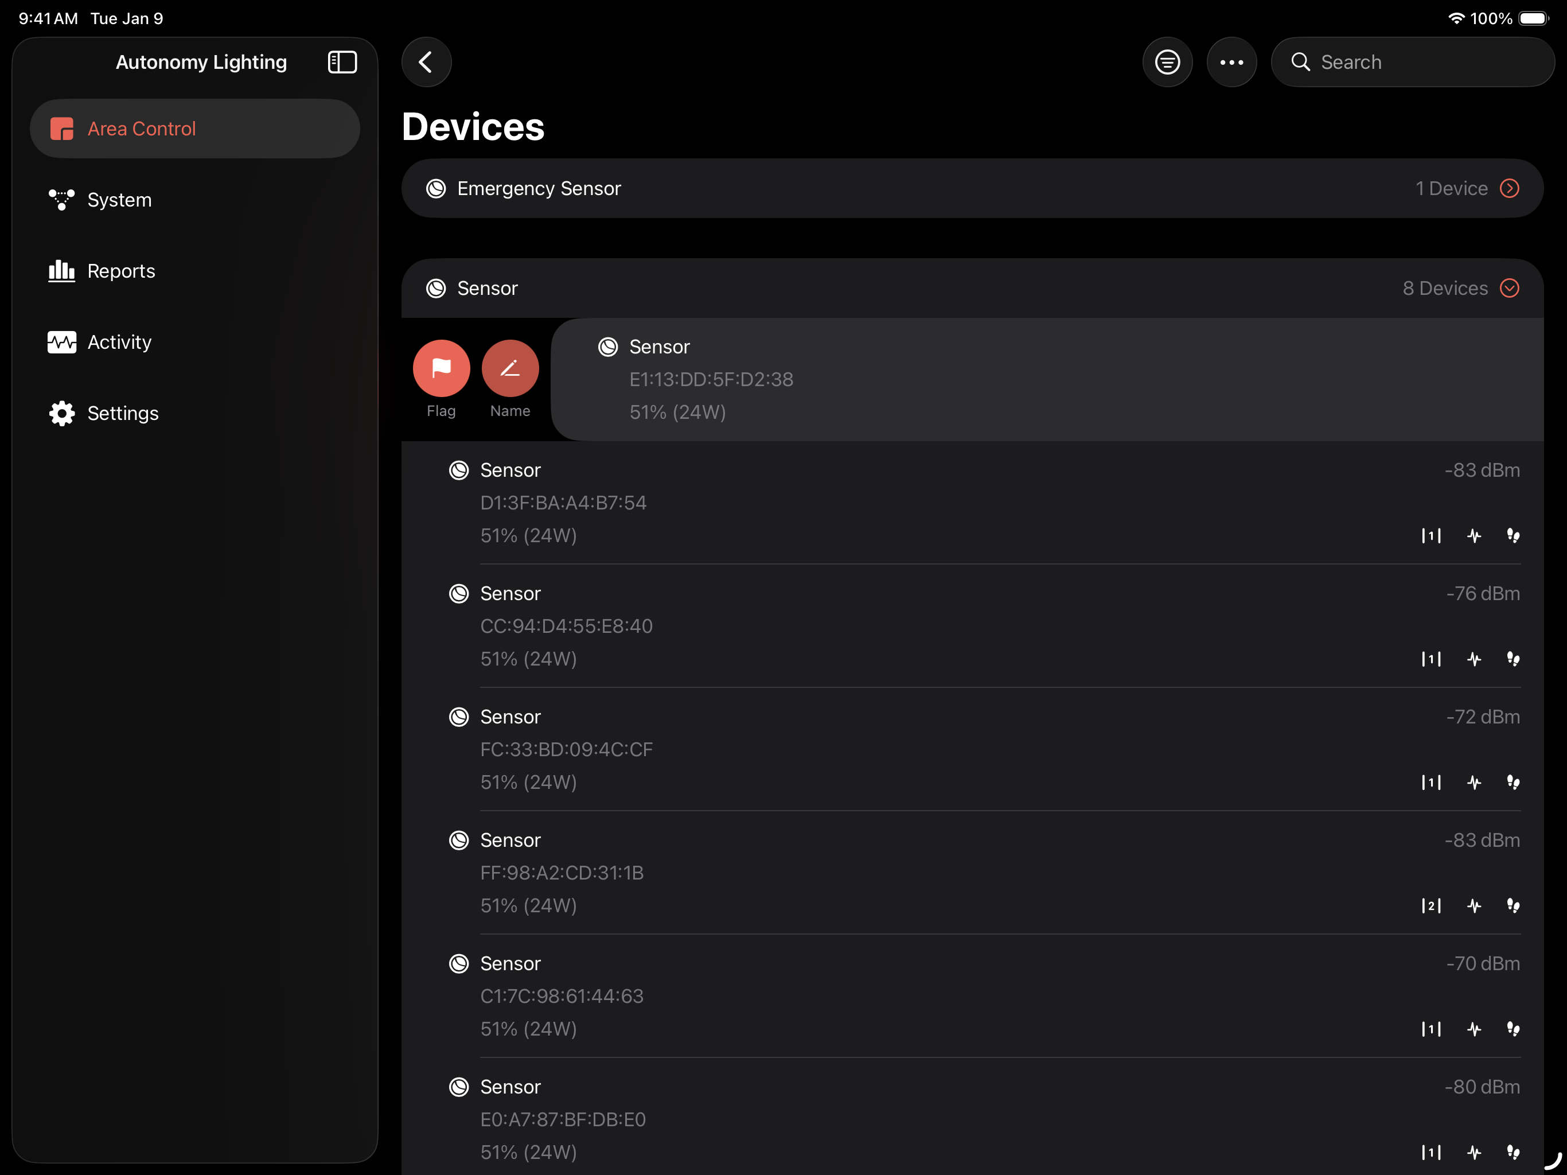
Task: Open the filter list icon
Action: pyautogui.click(x=1167, y=63)
